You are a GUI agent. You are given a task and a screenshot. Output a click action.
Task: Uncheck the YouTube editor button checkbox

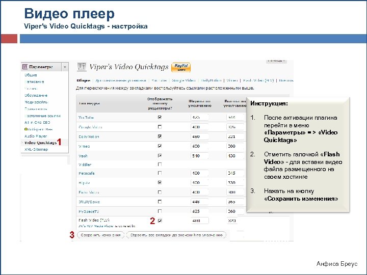tap(160, 117)
